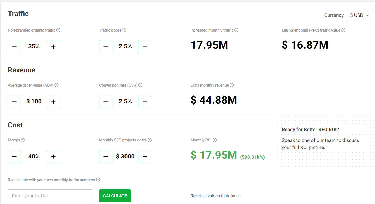
Task: Increase Non-branded organic traffic with plus
Action: coord(54,47)
